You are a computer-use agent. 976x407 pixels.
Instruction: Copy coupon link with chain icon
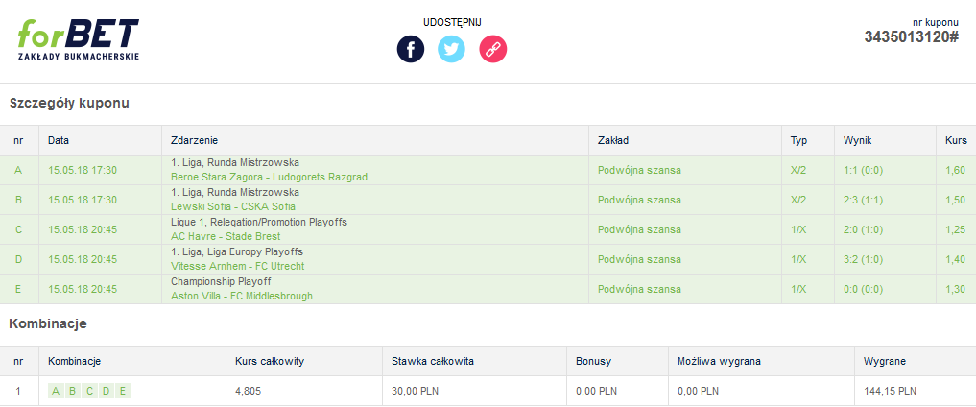[493, 49]
